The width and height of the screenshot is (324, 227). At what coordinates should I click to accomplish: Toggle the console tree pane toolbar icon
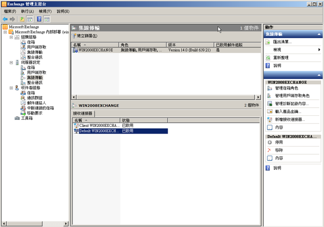tap(30, 19)
